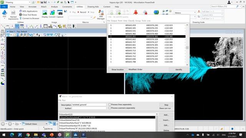This screenshot has width=246, height=138.
Task: Click Show location button
Action: [118, 69]
